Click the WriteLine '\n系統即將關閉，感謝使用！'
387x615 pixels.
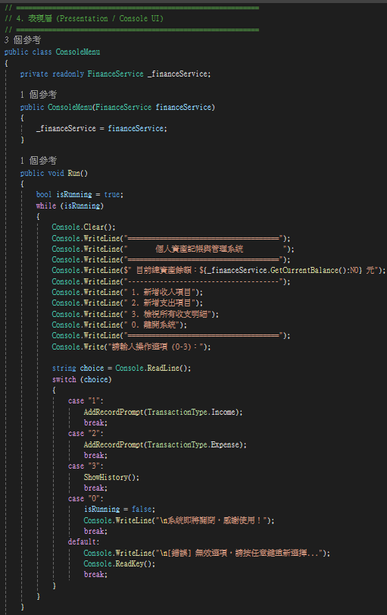(179, 520)
